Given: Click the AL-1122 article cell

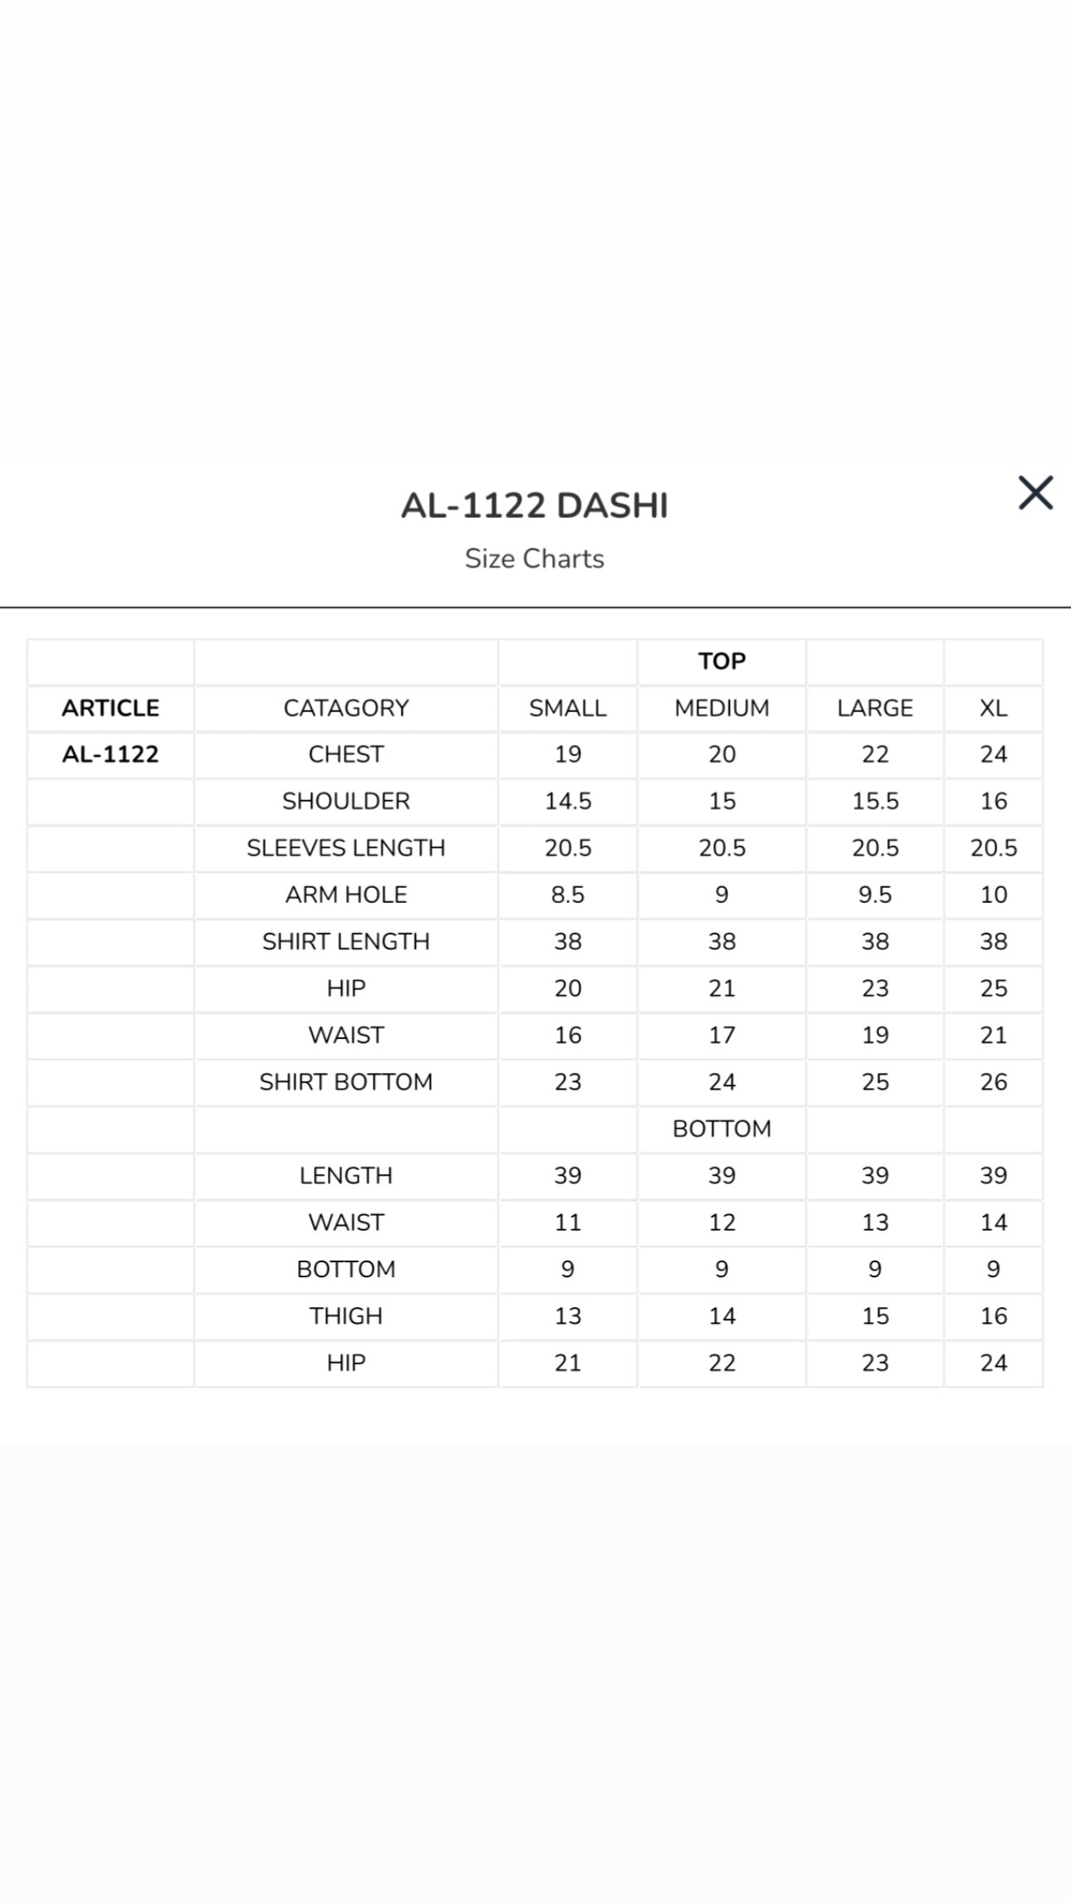Looking at the screenshot, I should click(110, 754).
